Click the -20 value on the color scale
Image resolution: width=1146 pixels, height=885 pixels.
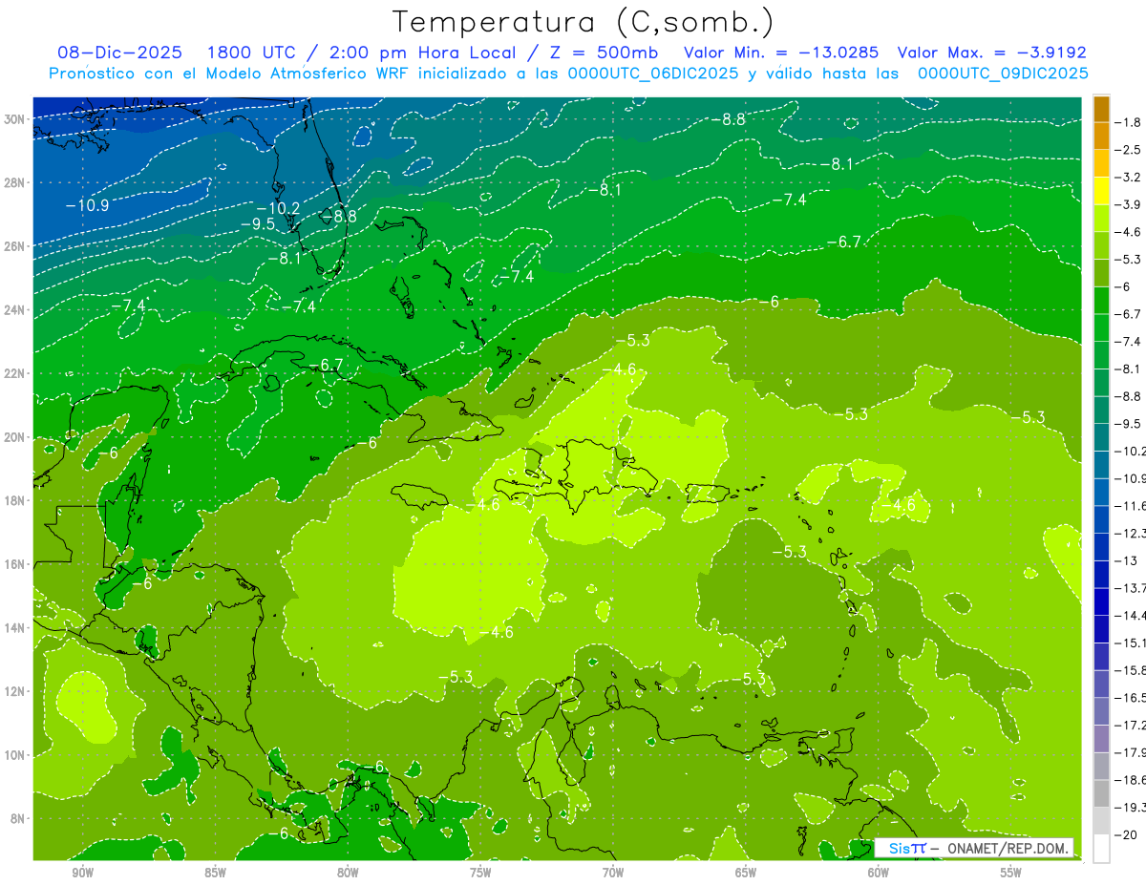pyautogui.click(x=1128, y=834)
